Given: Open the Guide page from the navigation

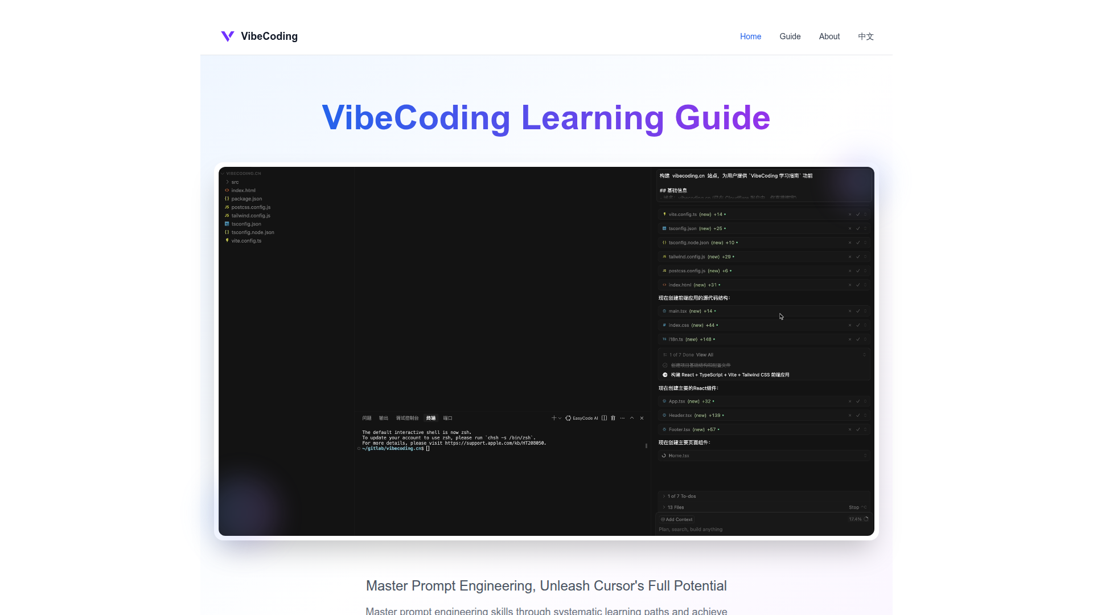Looking at the screenshot, I should 790,36.
